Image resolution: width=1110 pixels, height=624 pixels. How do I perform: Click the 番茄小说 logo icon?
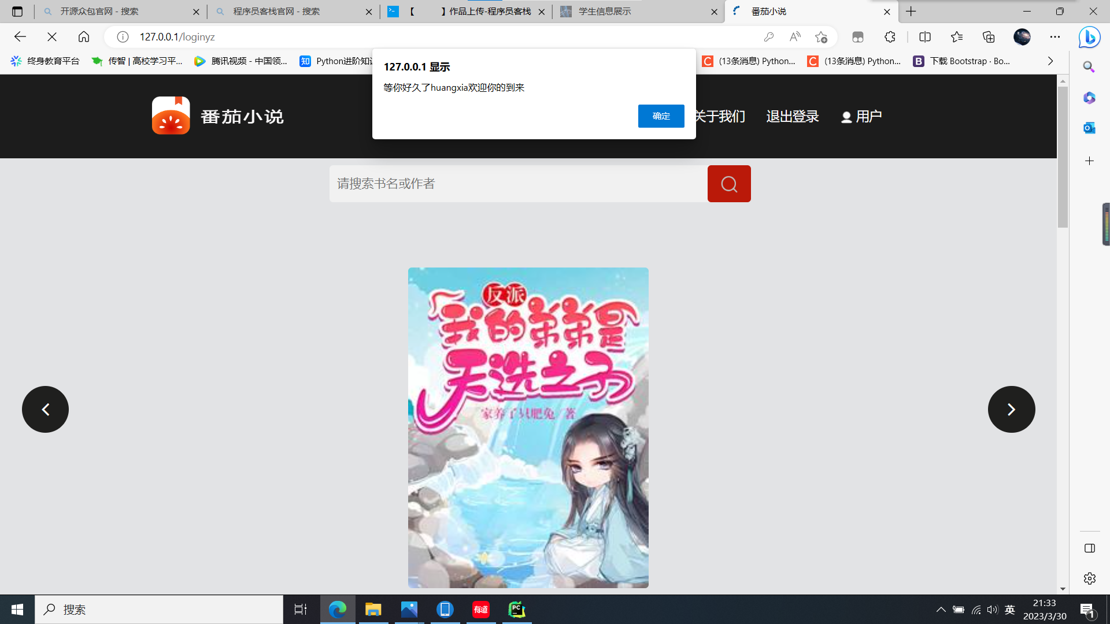click(x=171, y=116)
